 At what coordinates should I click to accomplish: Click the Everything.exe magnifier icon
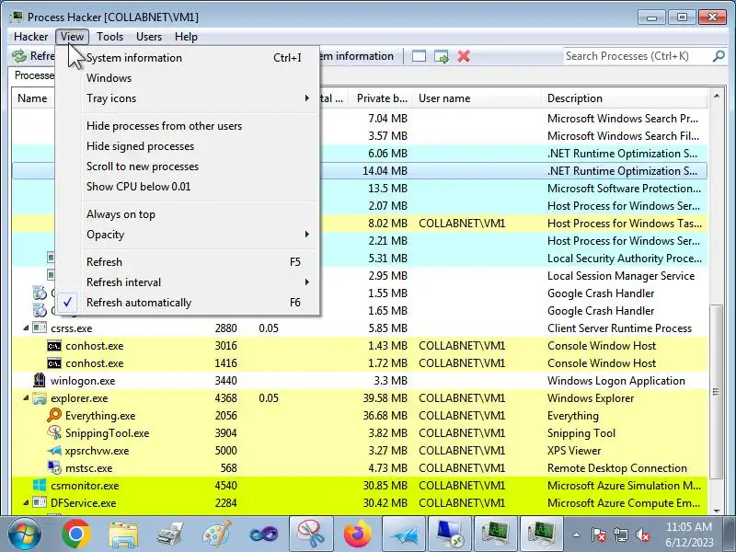click(x=54, y=416)
